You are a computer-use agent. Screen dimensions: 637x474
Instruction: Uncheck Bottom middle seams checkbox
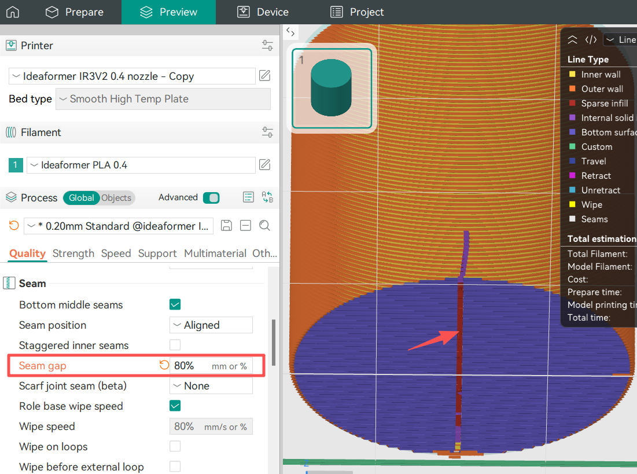pos(175,304)
